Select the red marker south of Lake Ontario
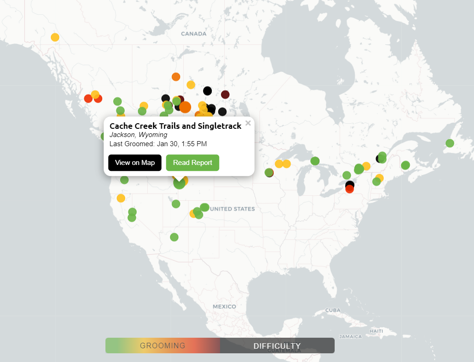The height and width of the screenshot is (362, 474). 350,189
